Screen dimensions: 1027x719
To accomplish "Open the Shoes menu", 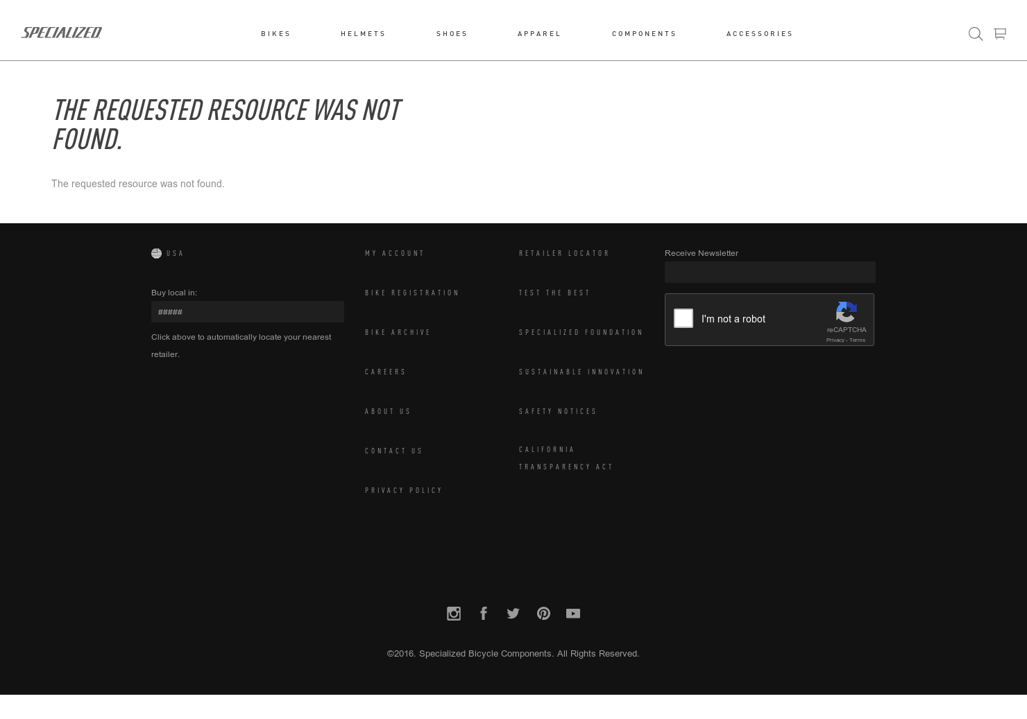I will [452, 34].
